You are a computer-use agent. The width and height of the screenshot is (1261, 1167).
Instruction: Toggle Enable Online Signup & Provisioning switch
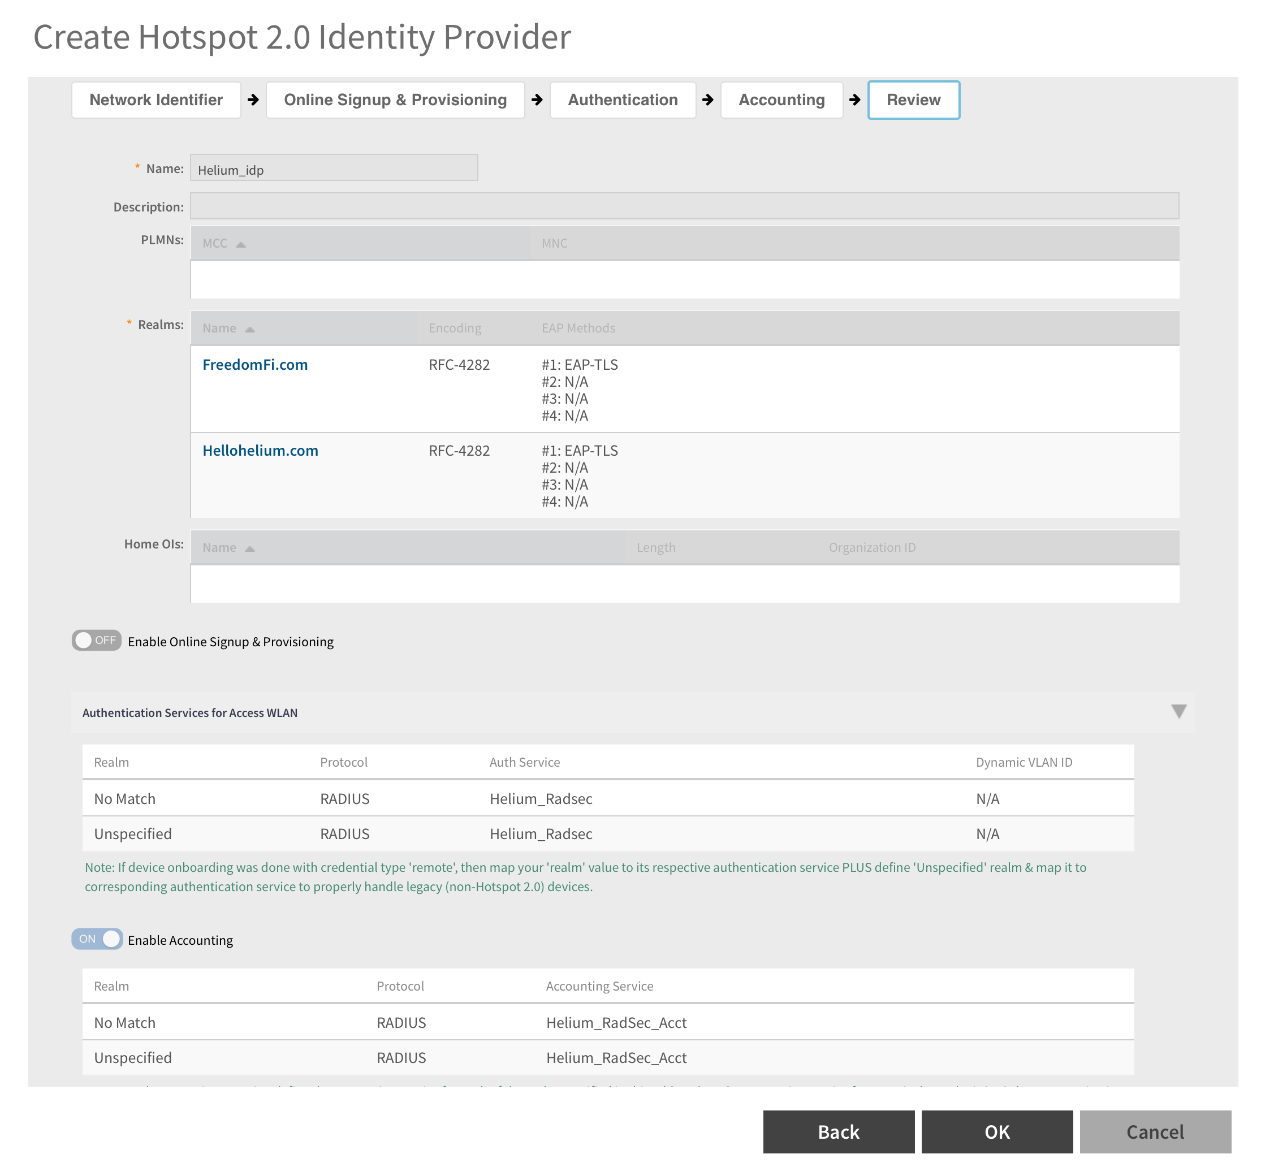(x=96, y=641)
